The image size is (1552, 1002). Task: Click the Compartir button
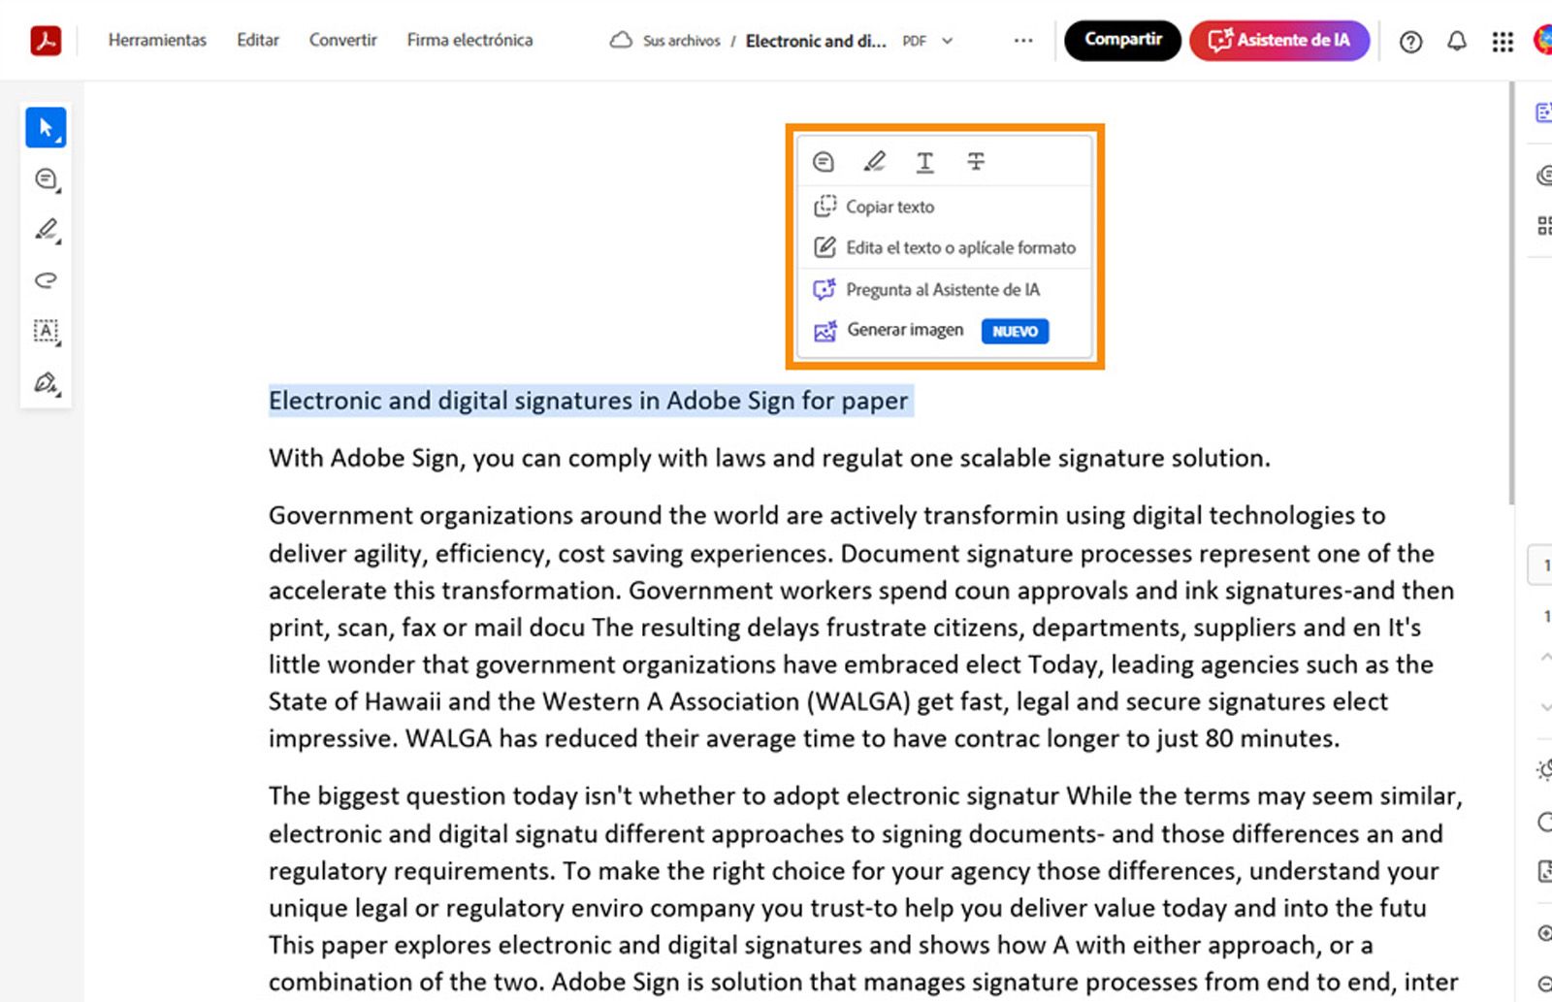click(1121, 41)
